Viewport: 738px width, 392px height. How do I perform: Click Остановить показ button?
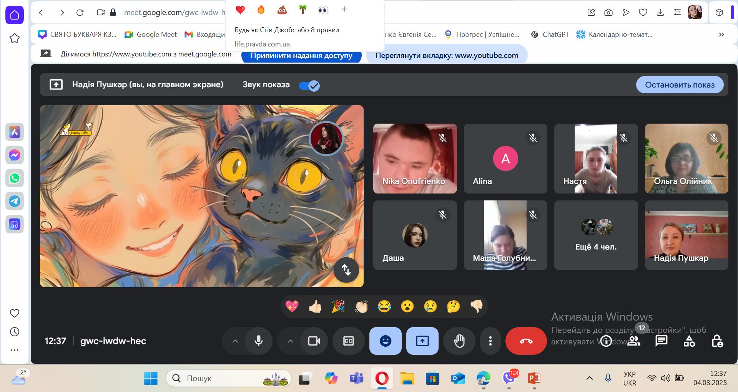click(680, 85)
